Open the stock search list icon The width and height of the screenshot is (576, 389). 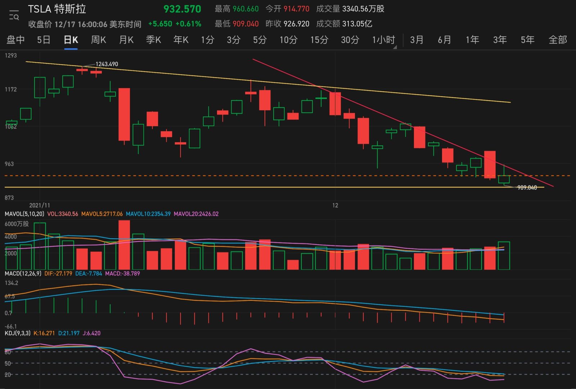pyautogui.click(x=14, y=16)
